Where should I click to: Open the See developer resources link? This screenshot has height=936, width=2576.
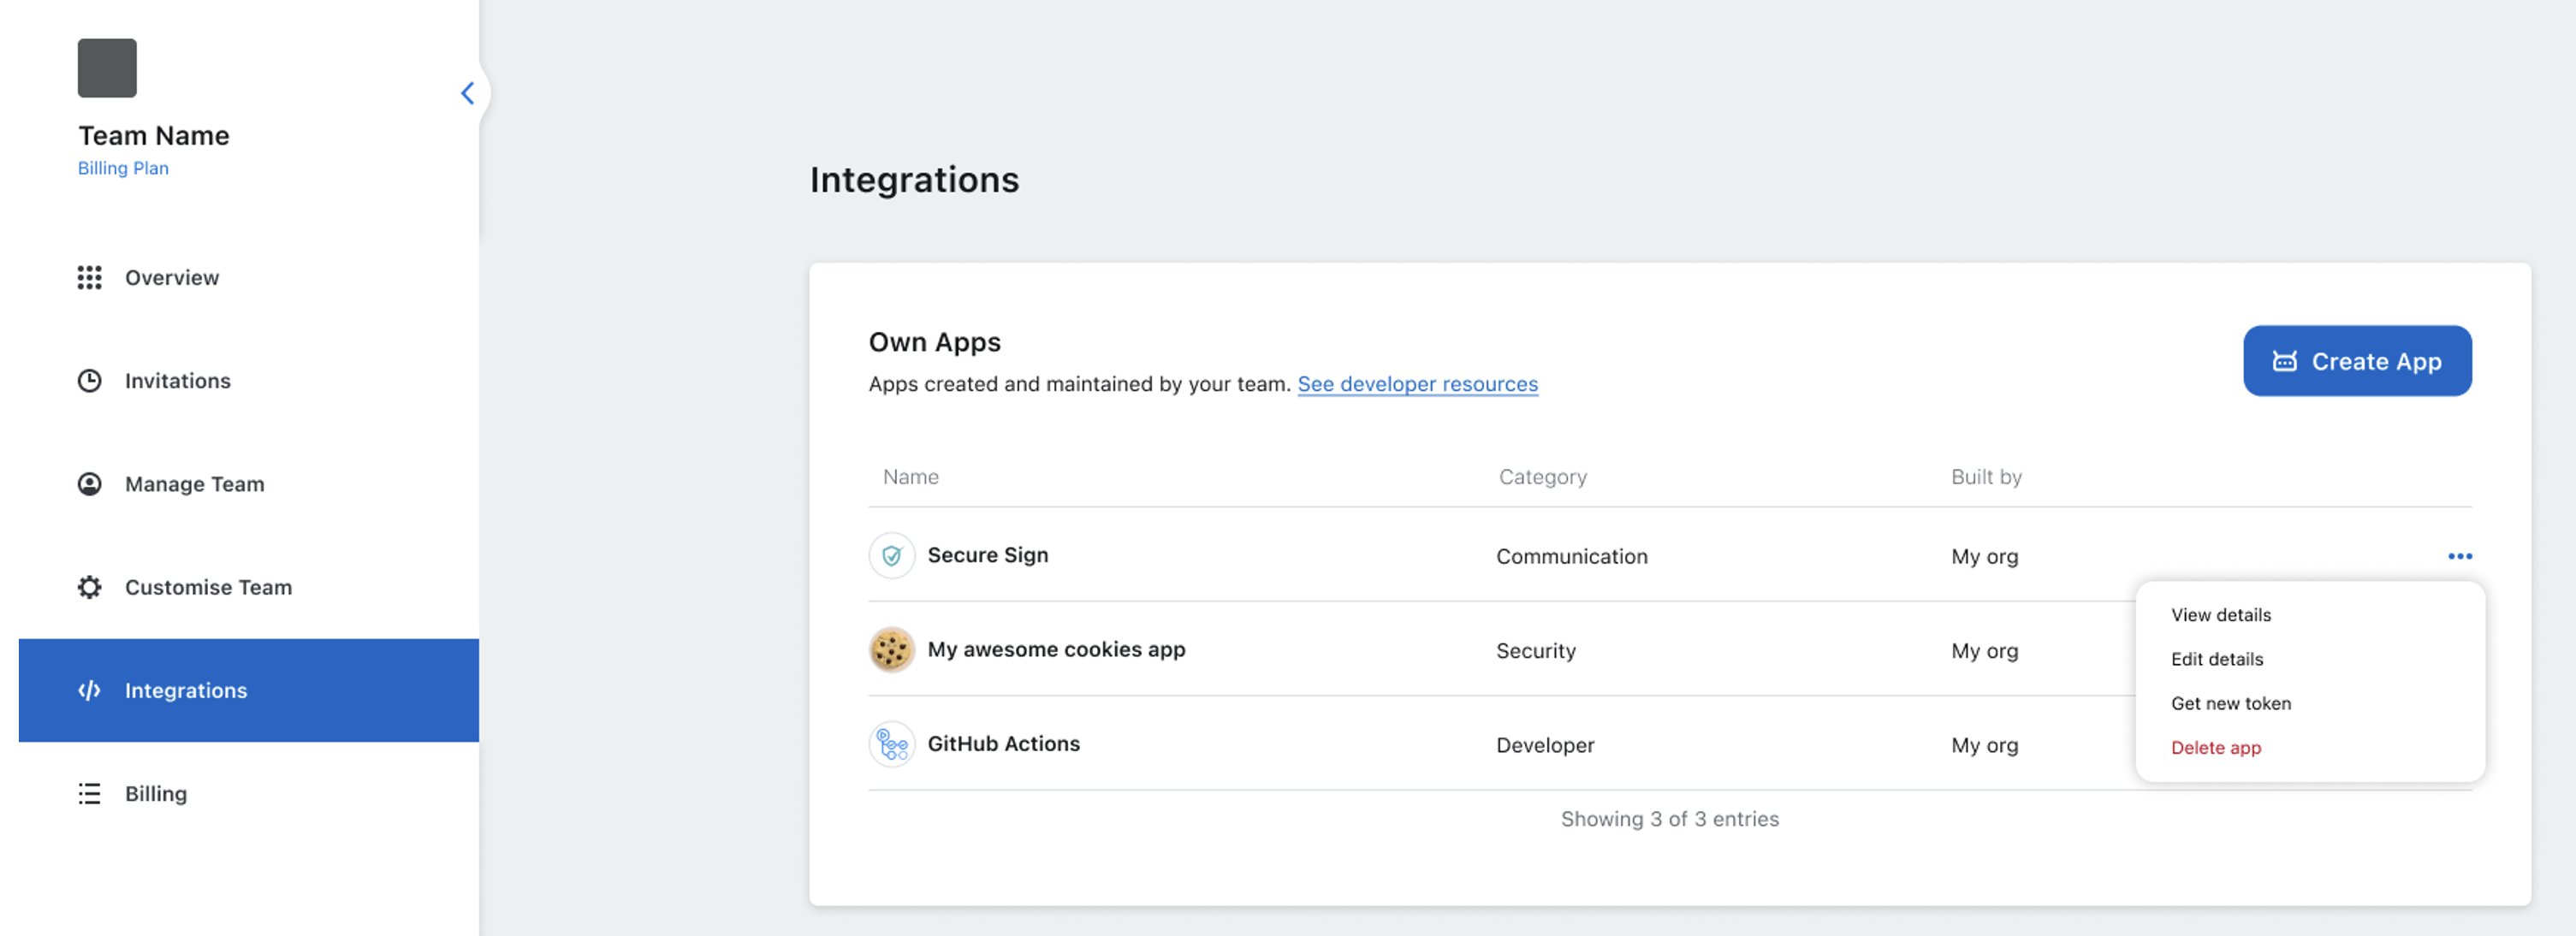tap(1417, 383)
